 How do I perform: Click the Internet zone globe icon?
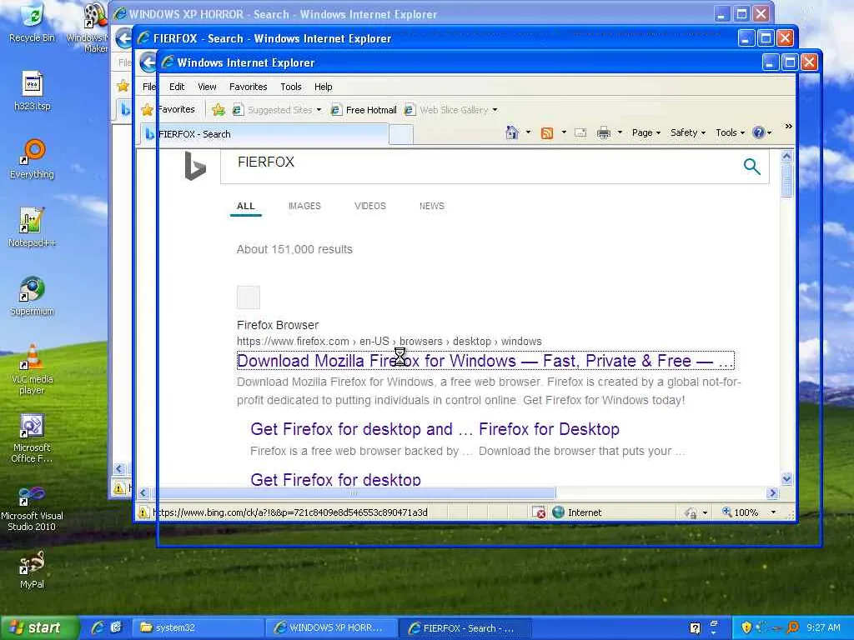(558, 512)
